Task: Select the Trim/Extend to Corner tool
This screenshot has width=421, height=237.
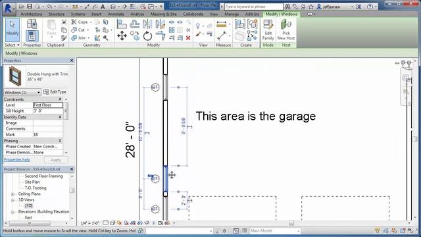Action: [x=161, y=36]
